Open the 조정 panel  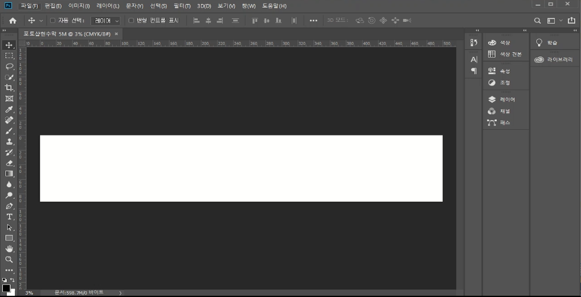(506, 83)
